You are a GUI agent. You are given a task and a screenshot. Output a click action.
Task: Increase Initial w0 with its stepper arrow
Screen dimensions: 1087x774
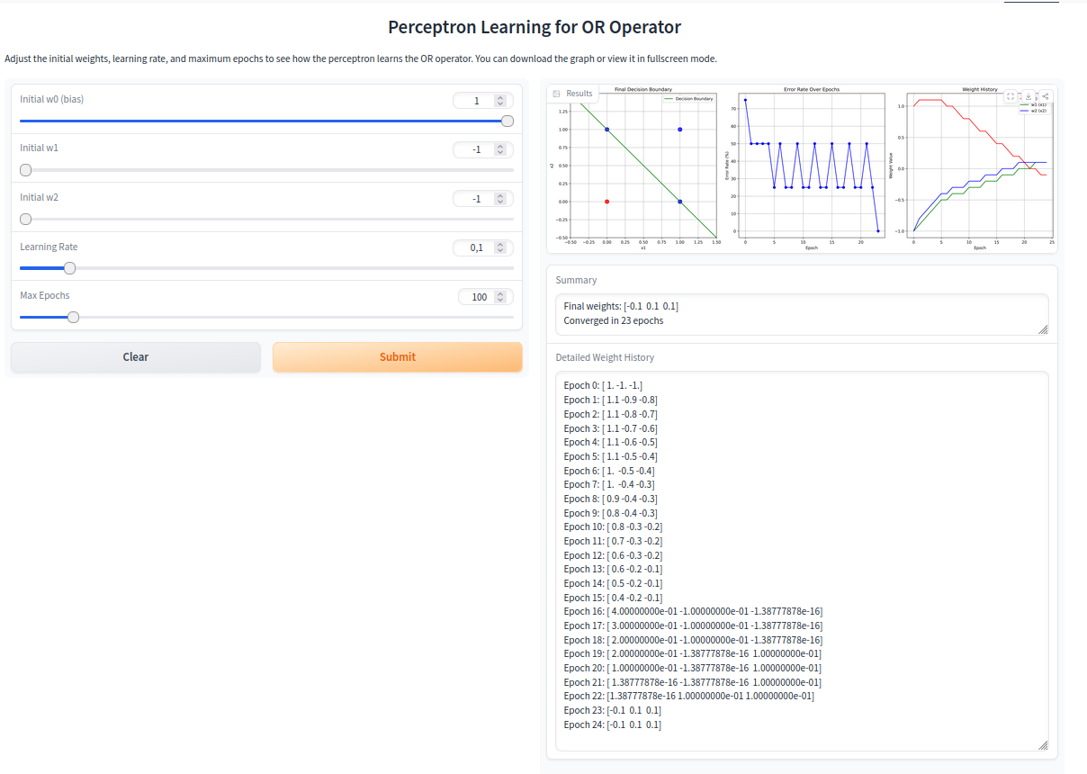tap(502, 96)
